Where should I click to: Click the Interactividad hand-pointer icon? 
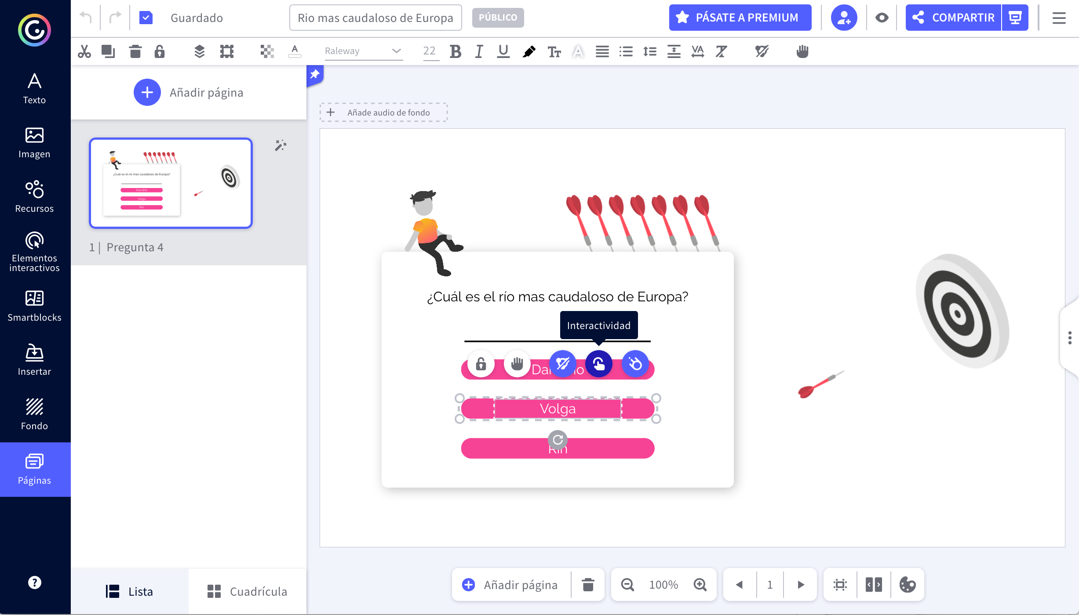[598, 364]
